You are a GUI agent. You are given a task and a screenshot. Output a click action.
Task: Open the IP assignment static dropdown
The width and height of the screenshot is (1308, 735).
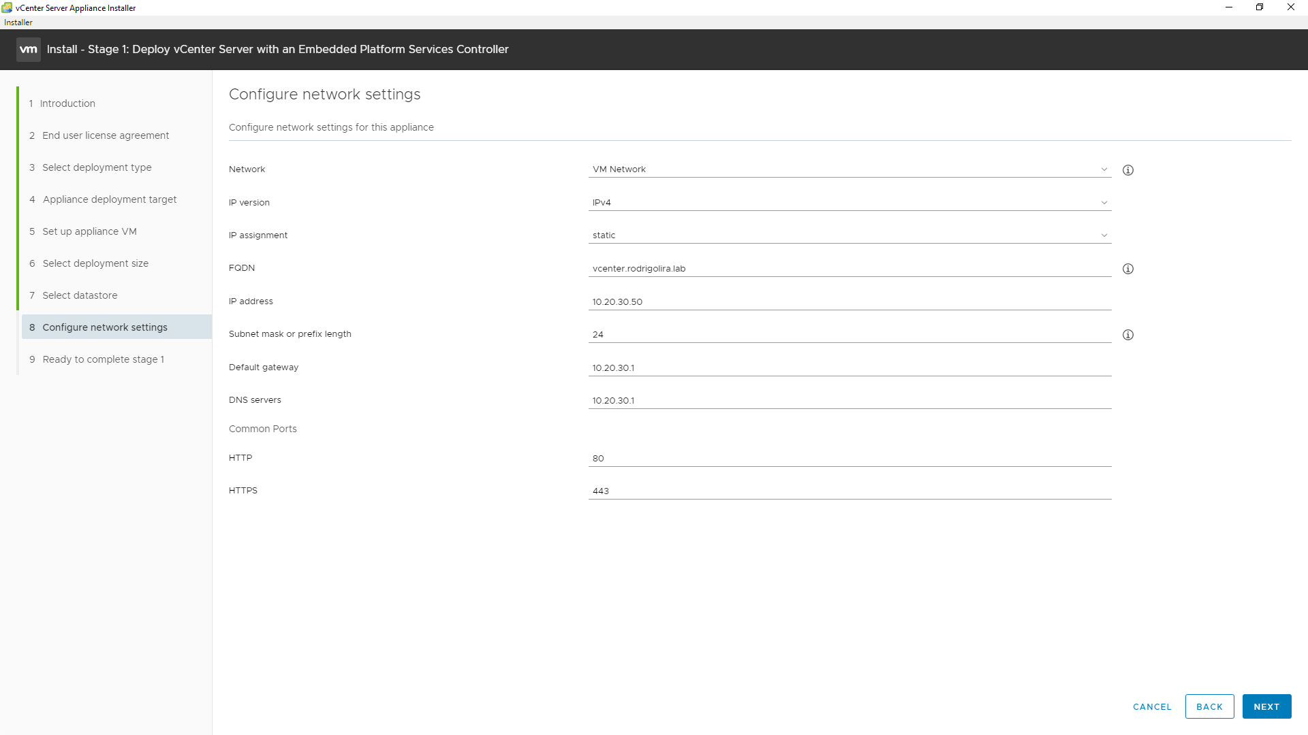coord(849,235)
